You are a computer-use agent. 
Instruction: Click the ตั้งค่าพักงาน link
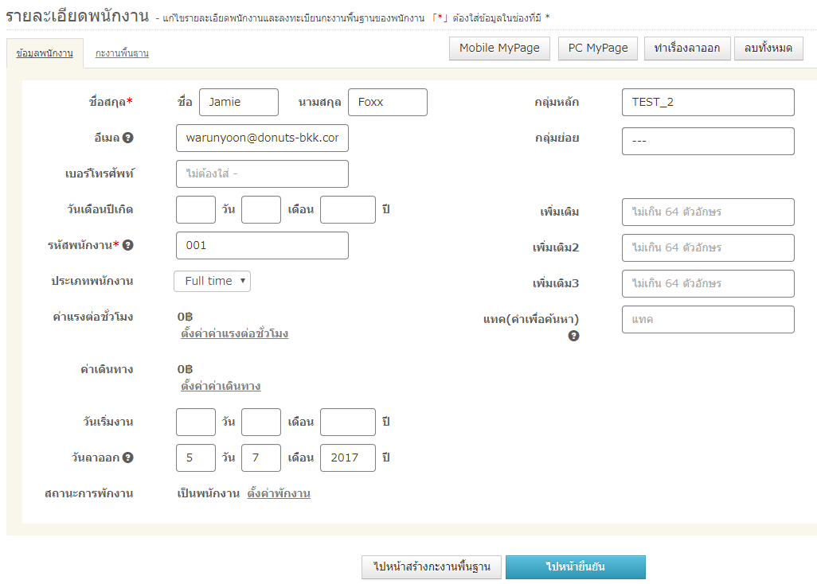tap(279, 493)
